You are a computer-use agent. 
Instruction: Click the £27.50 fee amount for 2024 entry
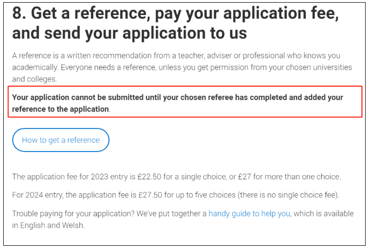point(150,195)
